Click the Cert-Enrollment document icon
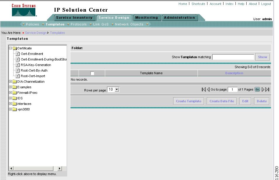The height and width of the screenshot is (180, 279). [18, 53]
